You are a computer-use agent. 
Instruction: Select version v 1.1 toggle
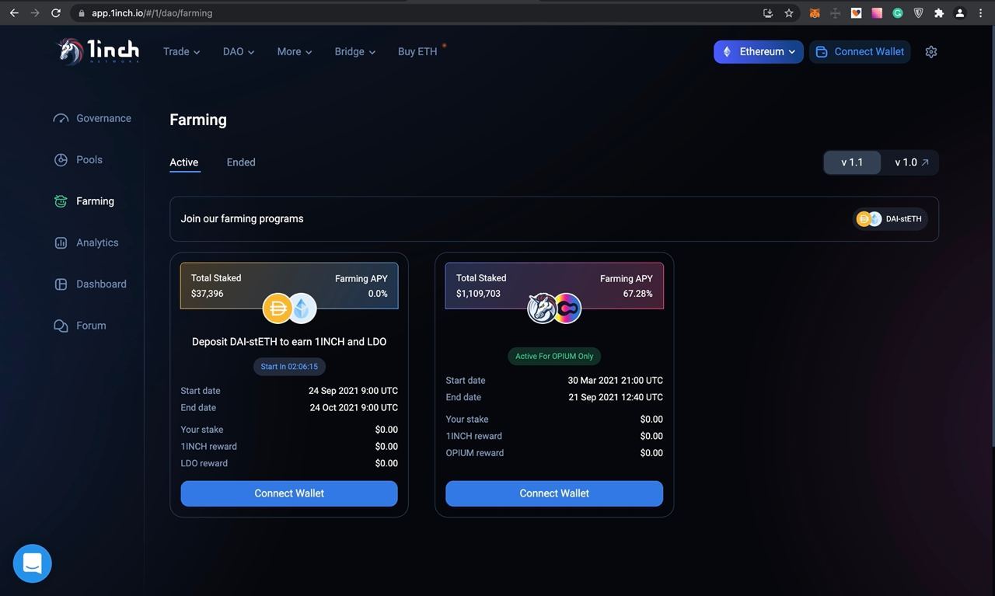[852, 162]
